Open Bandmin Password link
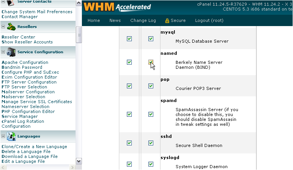This screenshot has height=170, width=293. click(22, 67)
